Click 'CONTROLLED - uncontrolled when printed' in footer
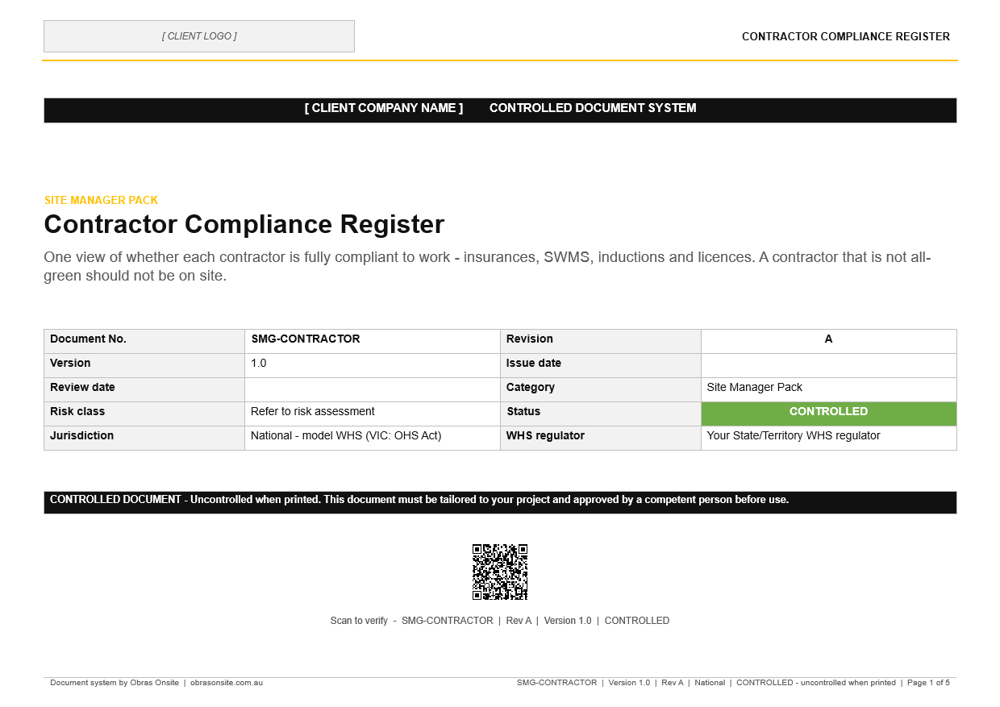Screen dimensions: 1000x707 (x=816, y=683)
